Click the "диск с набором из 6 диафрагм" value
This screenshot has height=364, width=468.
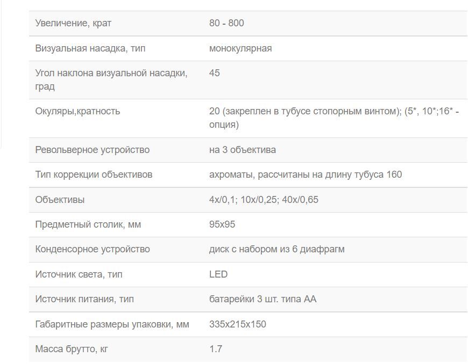pos(277,249)
